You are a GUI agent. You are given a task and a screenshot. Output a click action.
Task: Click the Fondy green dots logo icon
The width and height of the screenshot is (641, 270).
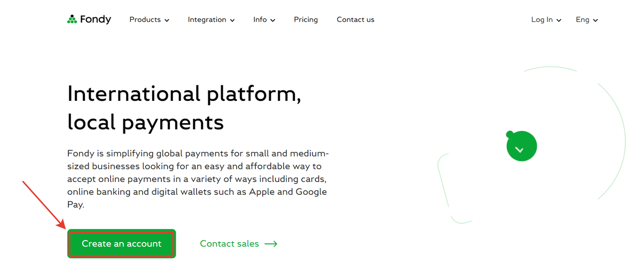click(72, 20)
